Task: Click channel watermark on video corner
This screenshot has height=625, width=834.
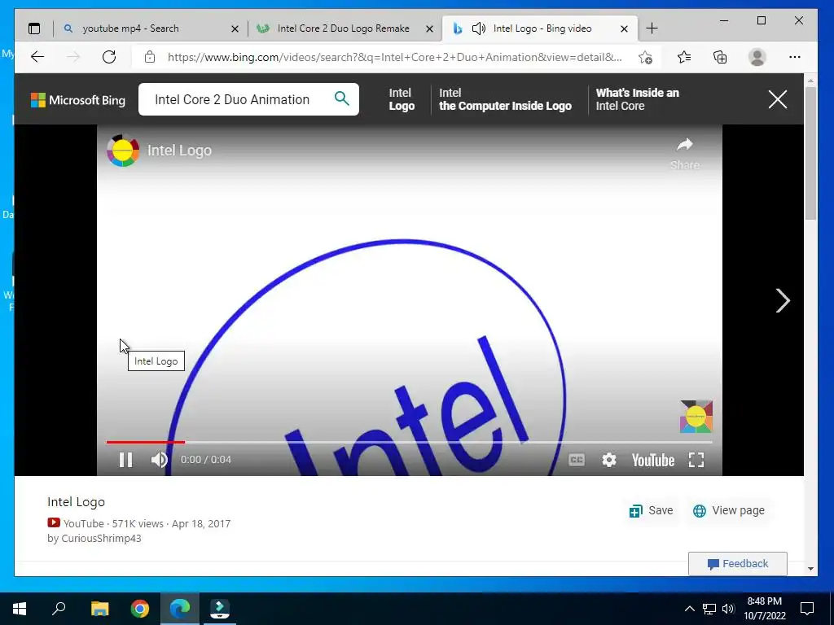Action: 696,417
